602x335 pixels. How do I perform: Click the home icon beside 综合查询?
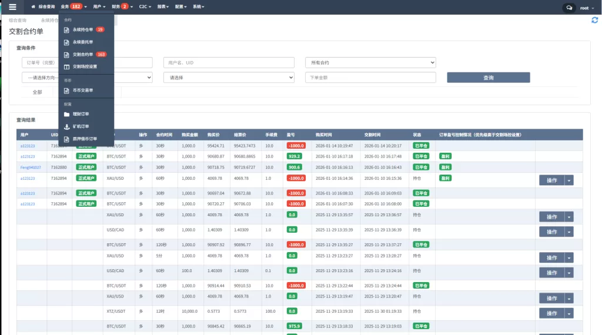tap(33, 7)
